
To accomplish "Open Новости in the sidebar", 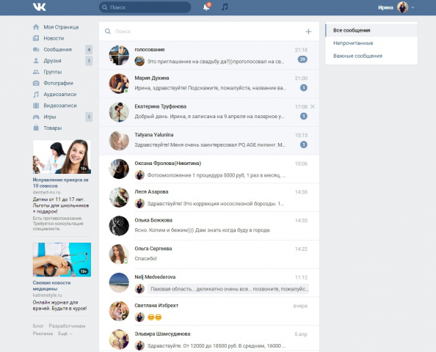I will (x=54, y=38).
